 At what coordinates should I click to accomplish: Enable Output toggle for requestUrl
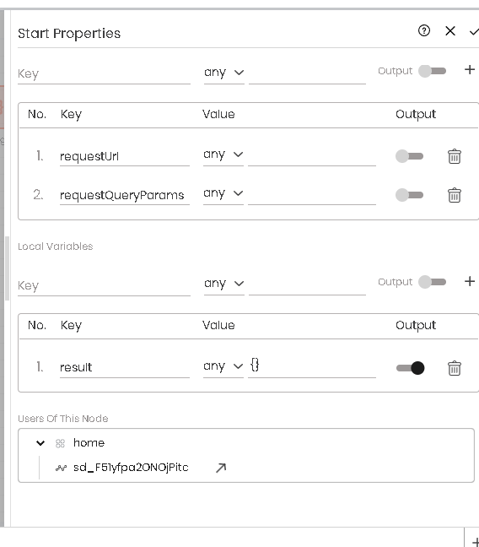tap(409, 156)
